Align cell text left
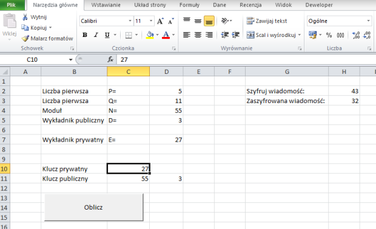This screenshot has height=229, width=376. [187, 35]
